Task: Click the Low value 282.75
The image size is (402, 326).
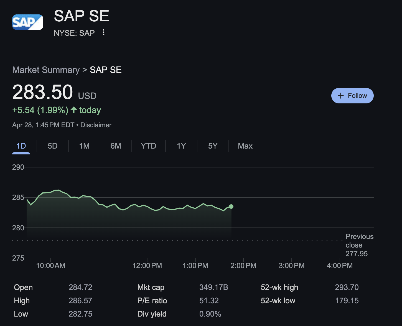Action: [x=80, y=314]
